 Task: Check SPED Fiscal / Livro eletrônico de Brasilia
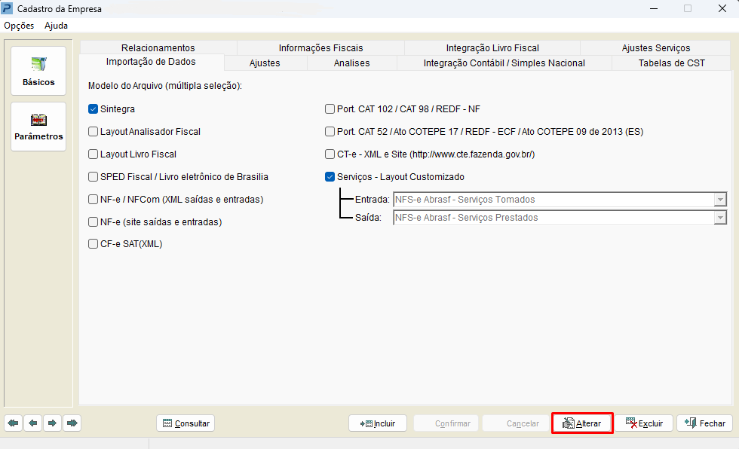(94, 177)
